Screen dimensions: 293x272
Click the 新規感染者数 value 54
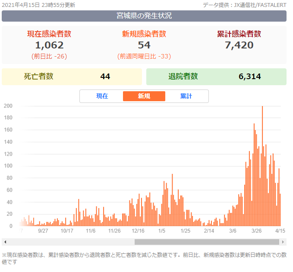click(144, 45)
